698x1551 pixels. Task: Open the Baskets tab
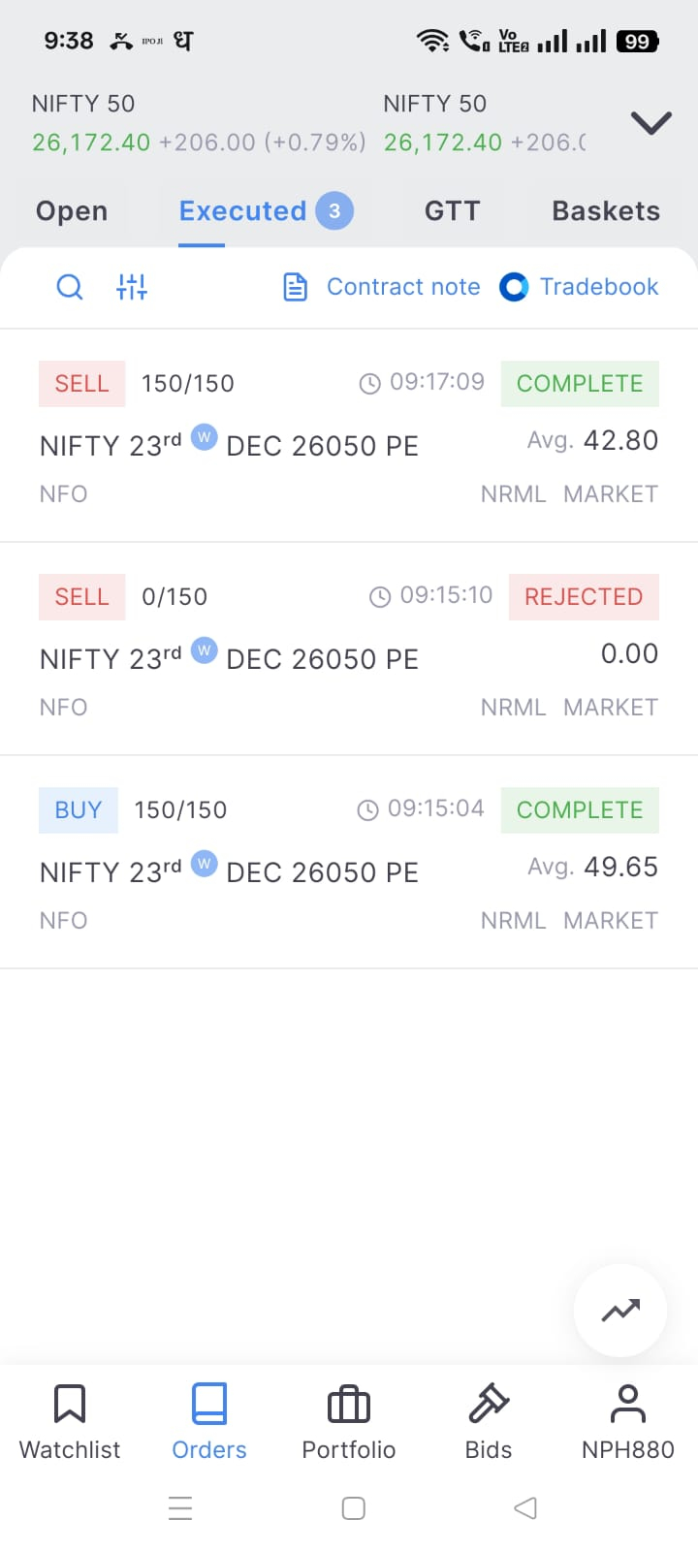pos(606,211)
